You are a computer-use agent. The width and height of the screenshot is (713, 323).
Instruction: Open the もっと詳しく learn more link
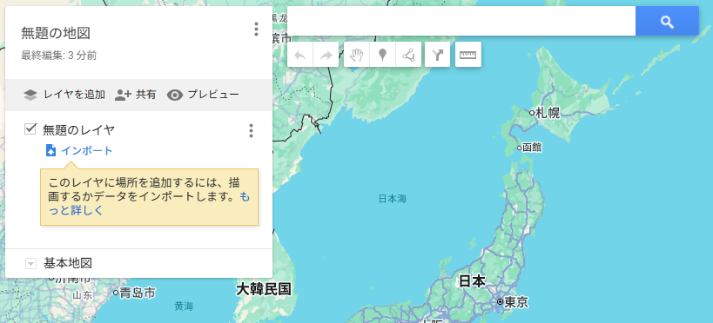[x=149, y=204]
